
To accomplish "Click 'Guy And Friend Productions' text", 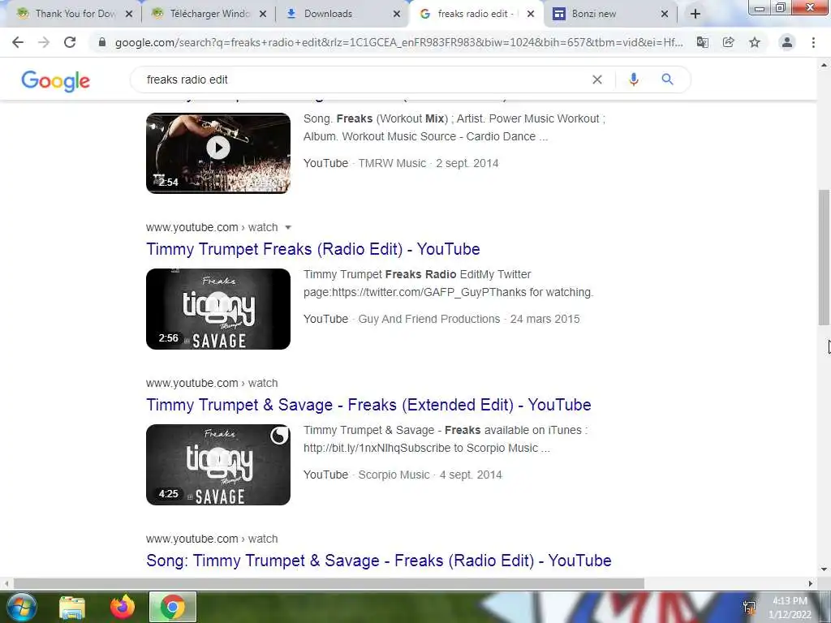I will 429,319.
